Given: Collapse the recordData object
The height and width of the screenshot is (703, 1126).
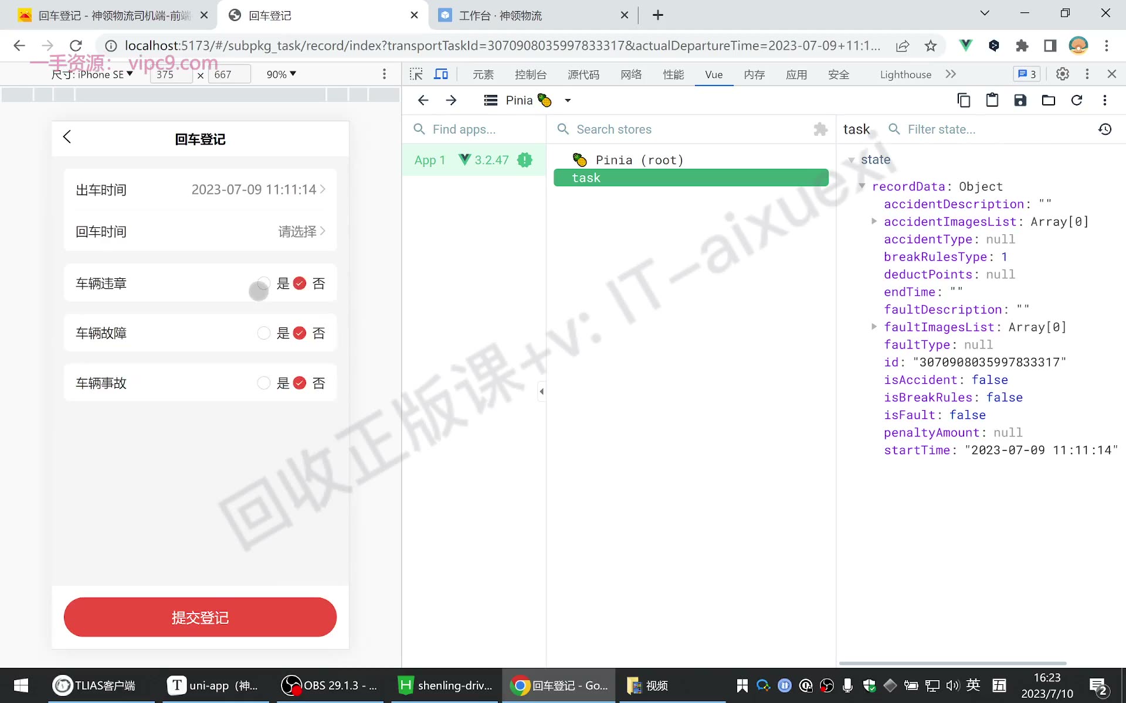Looking at the screenshot, I should pyautogui.click(x=862, y=186).
